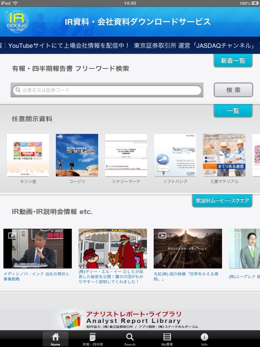Tap the IR Books for iPad logo

17,22
